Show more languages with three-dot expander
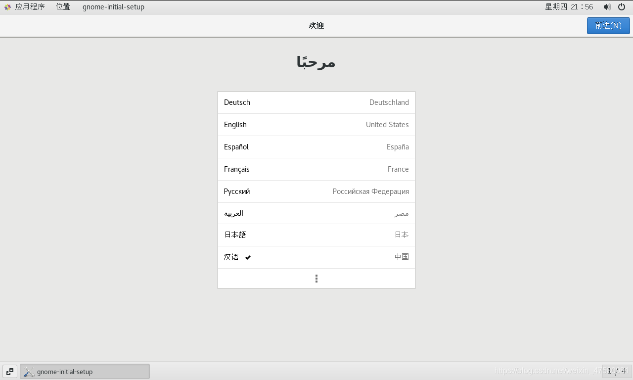Image resolution: width=633 pixels, height=380 pixels. [316, 279]
